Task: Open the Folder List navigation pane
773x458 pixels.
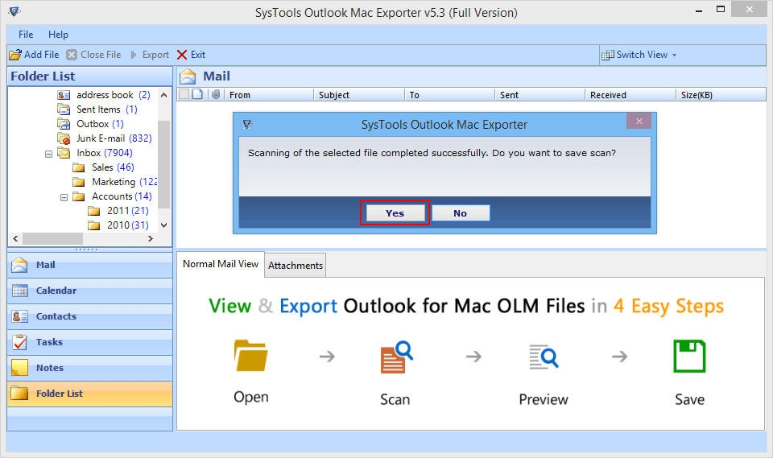Action: [89, 394]
